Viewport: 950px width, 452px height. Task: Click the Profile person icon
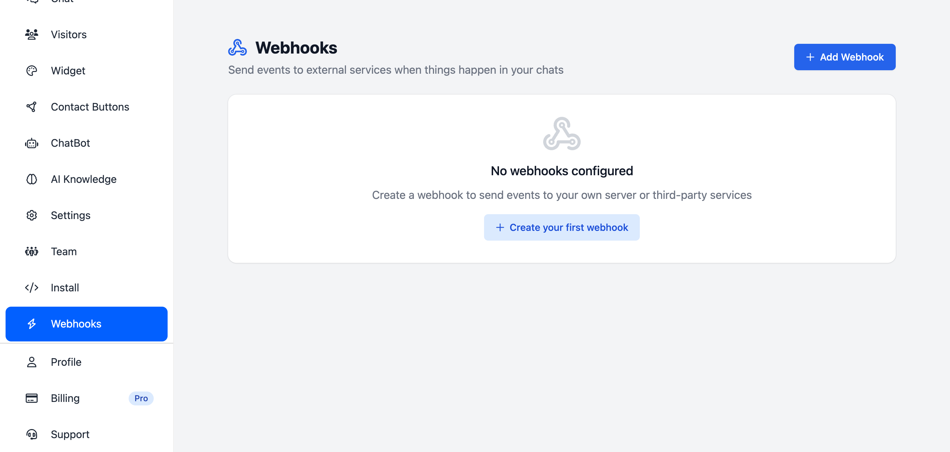(x=32, y=362)
